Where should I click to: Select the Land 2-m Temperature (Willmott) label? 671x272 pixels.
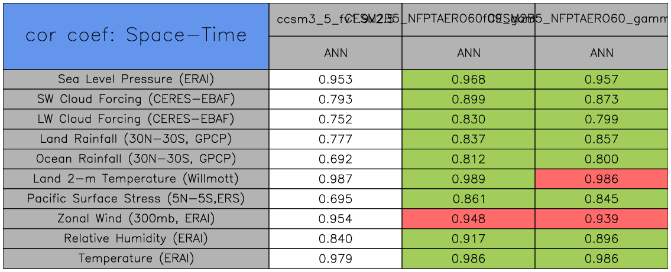coord(136,179)
